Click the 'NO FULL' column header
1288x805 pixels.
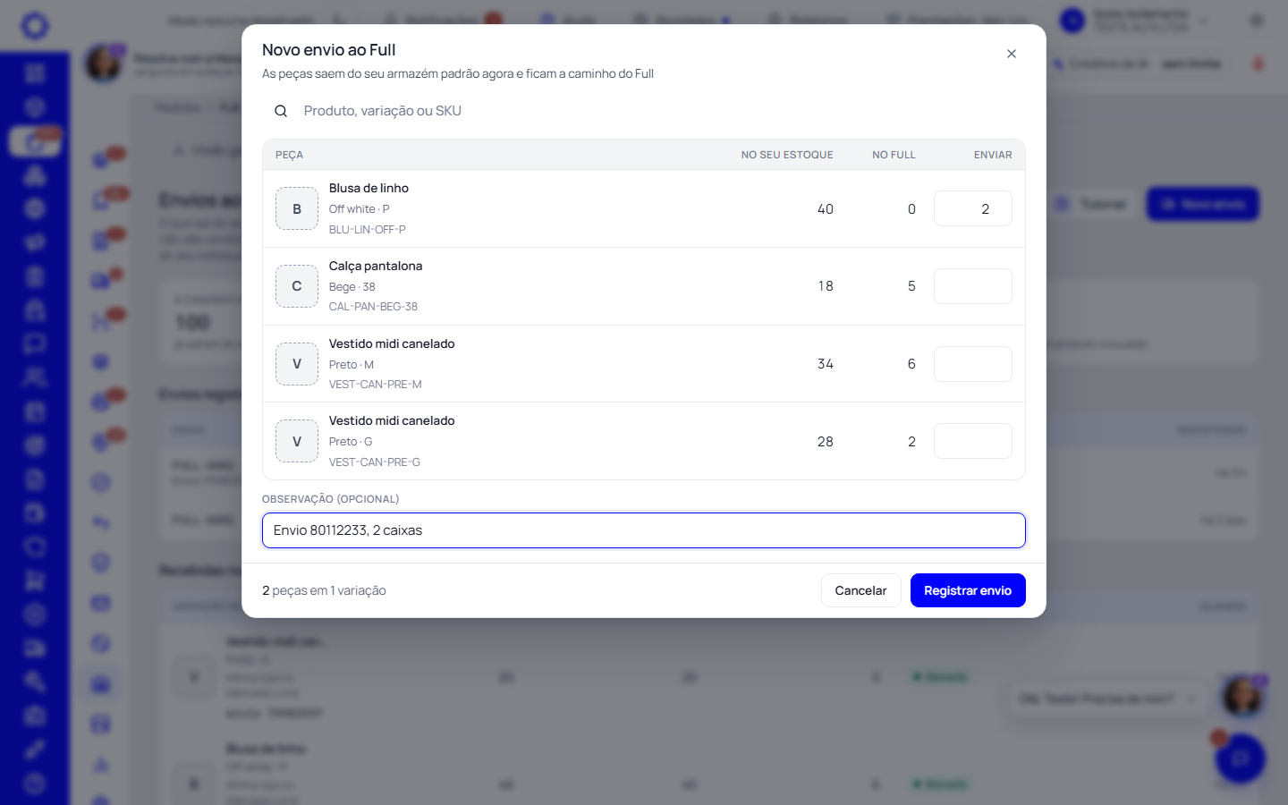[894, 155]
